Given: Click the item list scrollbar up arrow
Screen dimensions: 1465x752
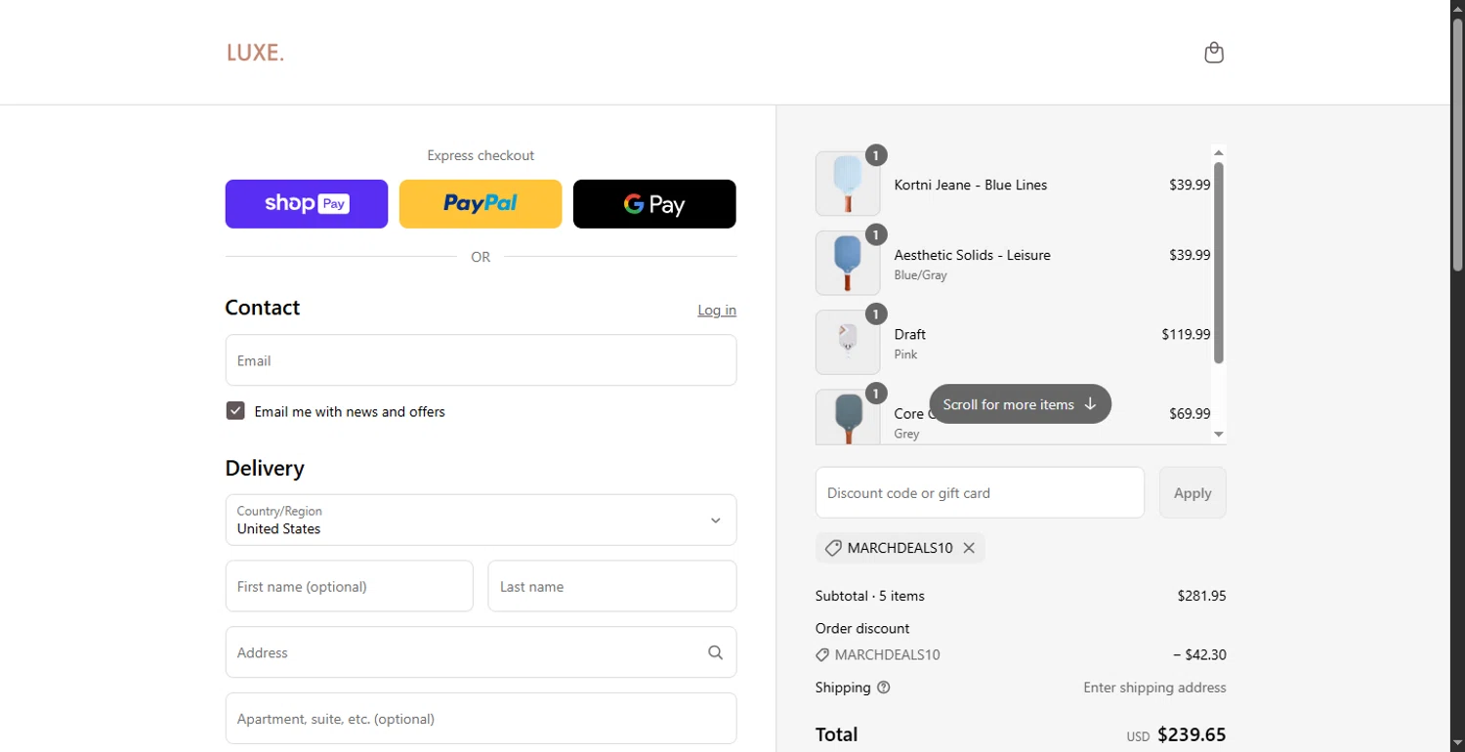Looking at the screenshot, I should coord(1219,152).
